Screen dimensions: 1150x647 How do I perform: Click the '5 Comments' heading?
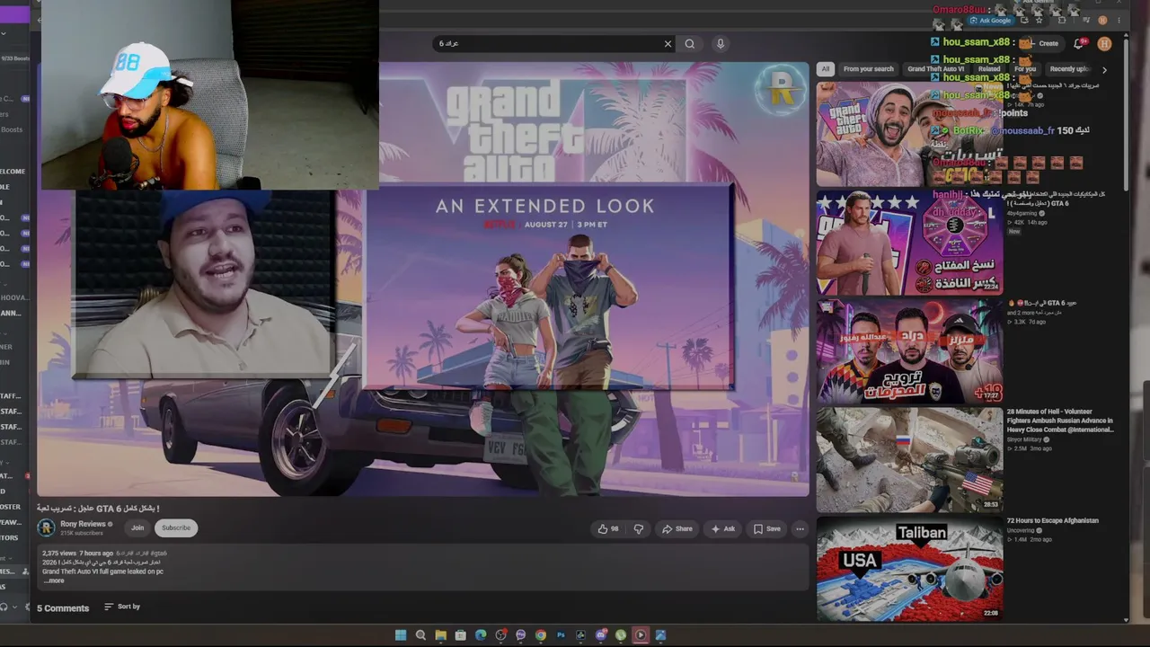point(63,607)
